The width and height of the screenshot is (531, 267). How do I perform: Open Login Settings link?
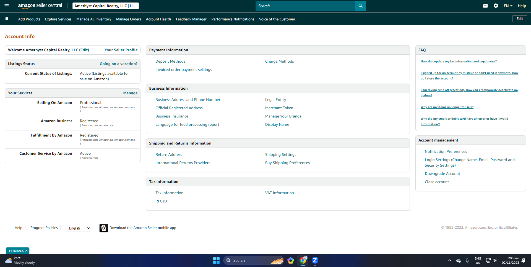click(470, 162)
